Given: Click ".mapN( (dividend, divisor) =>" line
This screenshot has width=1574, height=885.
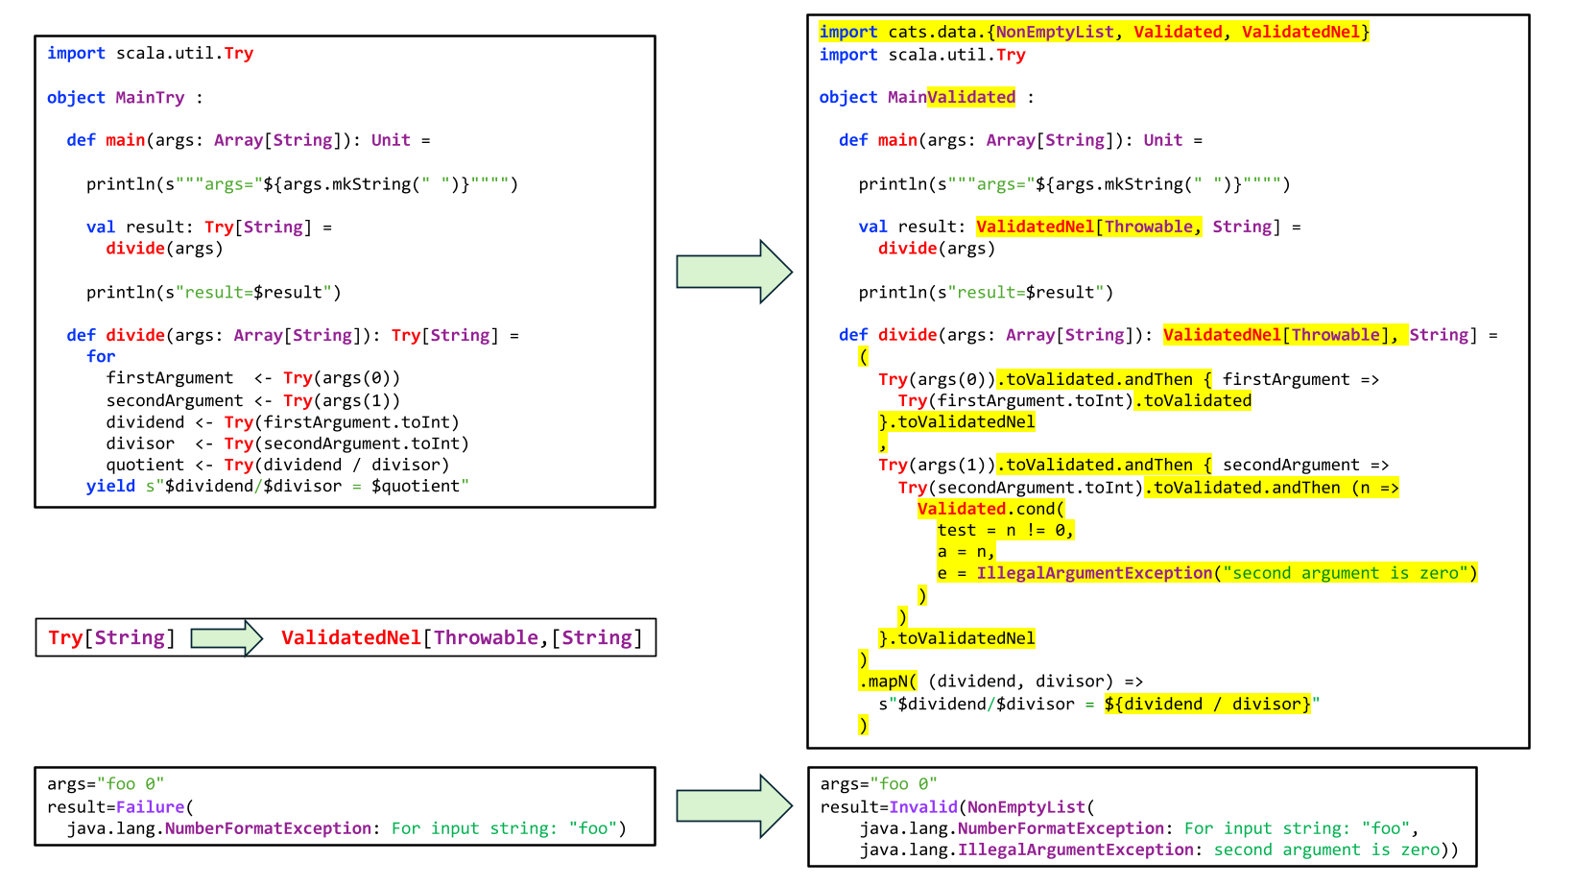Looking at the screenshot, I should [1001, 682].
